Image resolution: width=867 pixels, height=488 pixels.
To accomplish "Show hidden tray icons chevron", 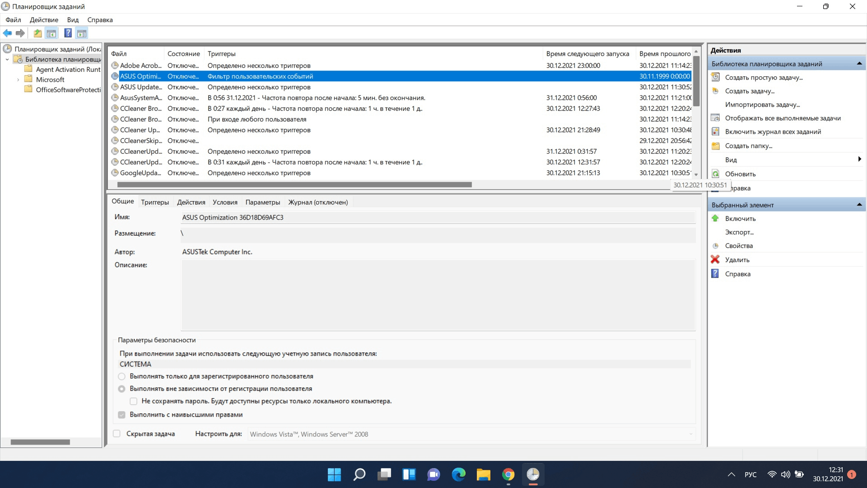I will click(x=732, y=474).
